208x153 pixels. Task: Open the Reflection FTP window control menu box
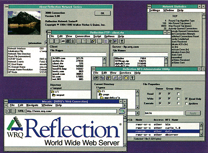coord(49,32)
